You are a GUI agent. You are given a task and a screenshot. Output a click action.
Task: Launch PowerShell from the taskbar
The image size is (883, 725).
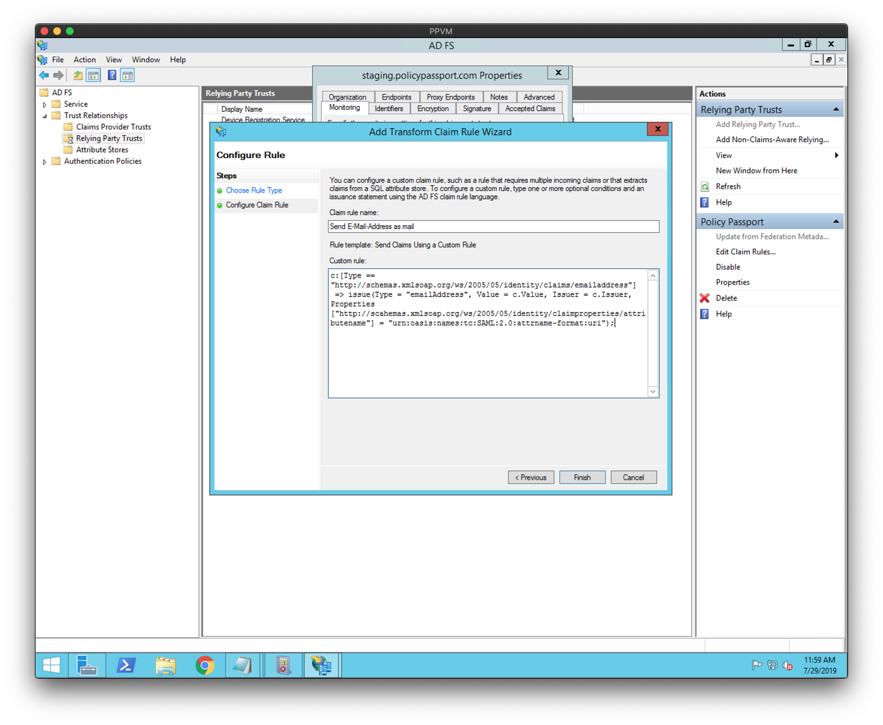coord(126,665)
